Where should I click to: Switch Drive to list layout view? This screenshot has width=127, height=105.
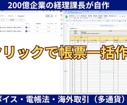click(47, 16)
